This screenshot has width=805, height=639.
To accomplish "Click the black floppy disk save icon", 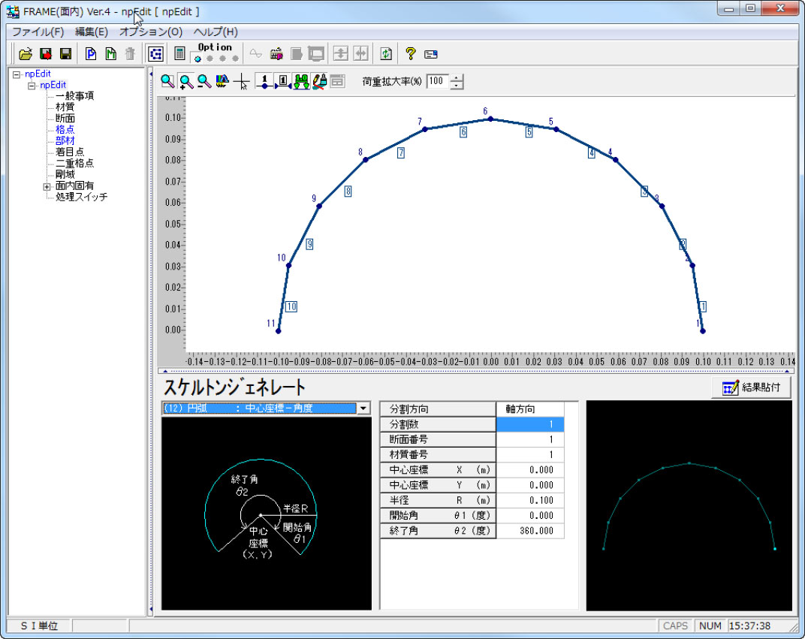I will click(66, 53).
